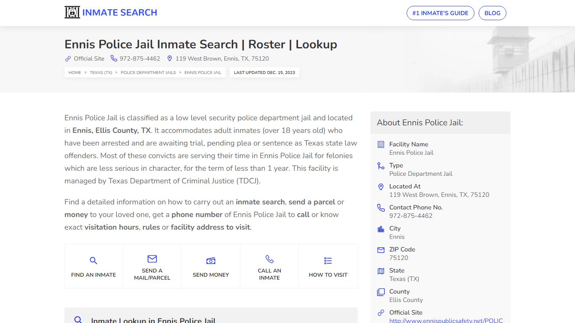Click the map pin icon in header
This screenshot has height=323, width=575.
pos(170,58)
